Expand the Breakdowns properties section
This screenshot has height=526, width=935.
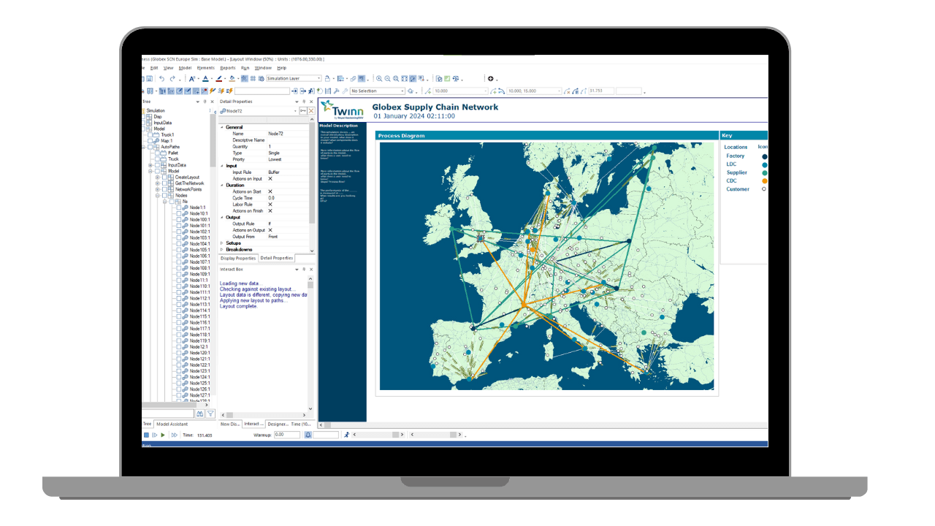tap(222, 249)
